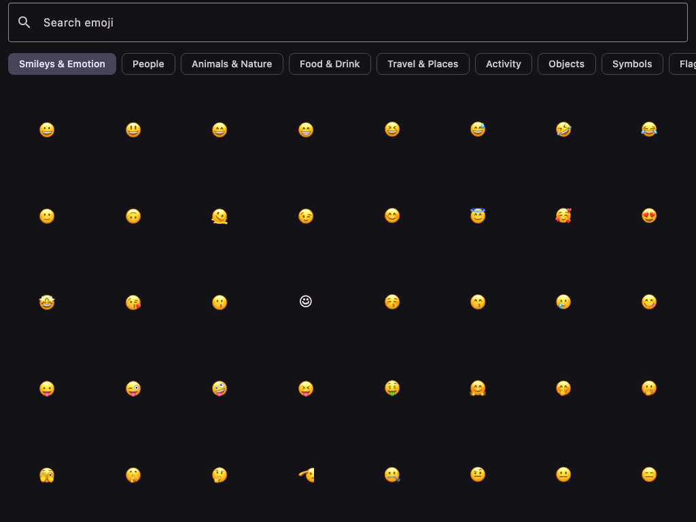Pick the face with tears of joy emoji
This screenshot has width=696, height=522.
coord(650,129)
